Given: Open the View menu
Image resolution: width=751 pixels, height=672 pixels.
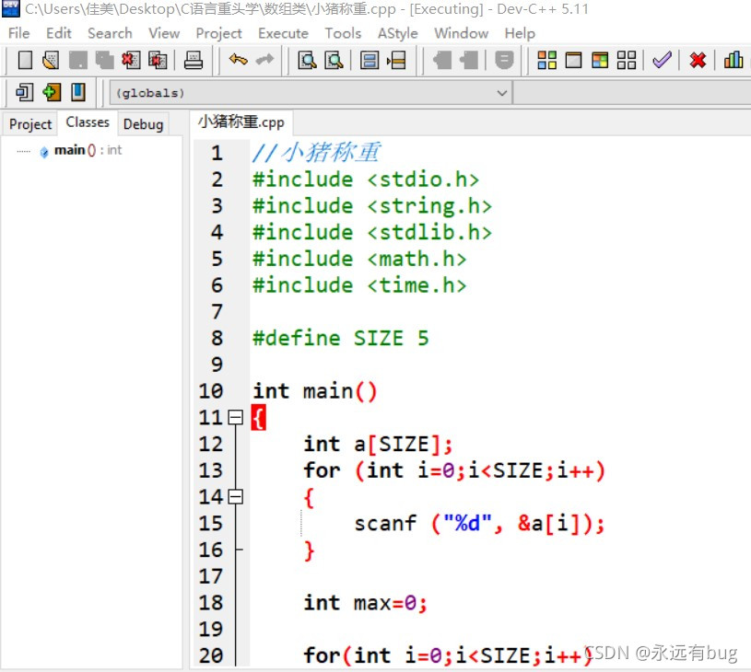Looking at the screenshot, I should pos(164,33).
